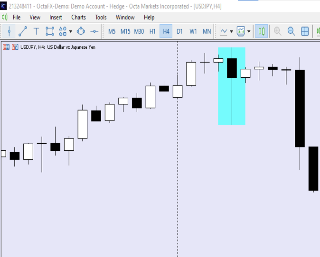Select the rectangle shape tool

50,31
